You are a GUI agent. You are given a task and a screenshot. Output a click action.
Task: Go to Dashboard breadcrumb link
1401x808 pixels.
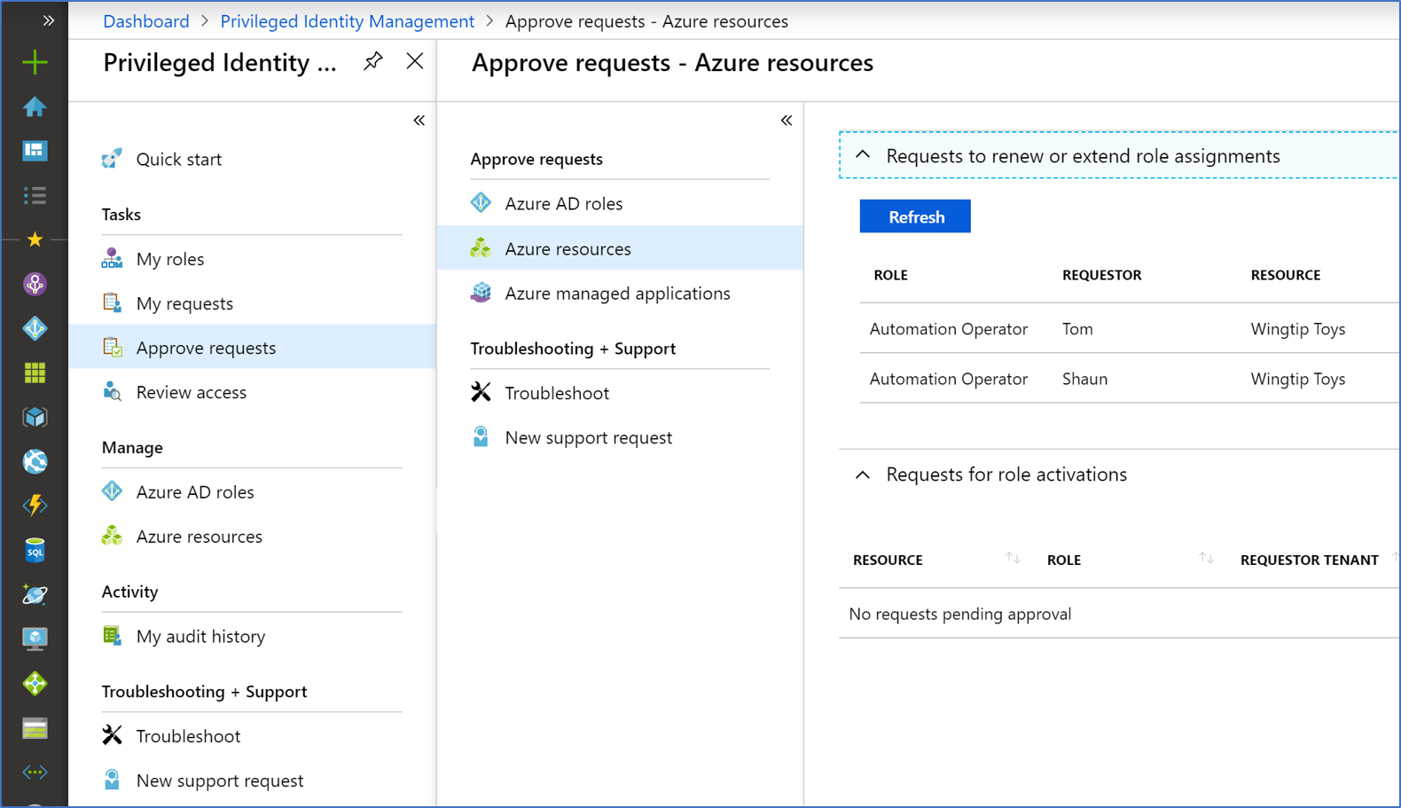tap(146, 21)
